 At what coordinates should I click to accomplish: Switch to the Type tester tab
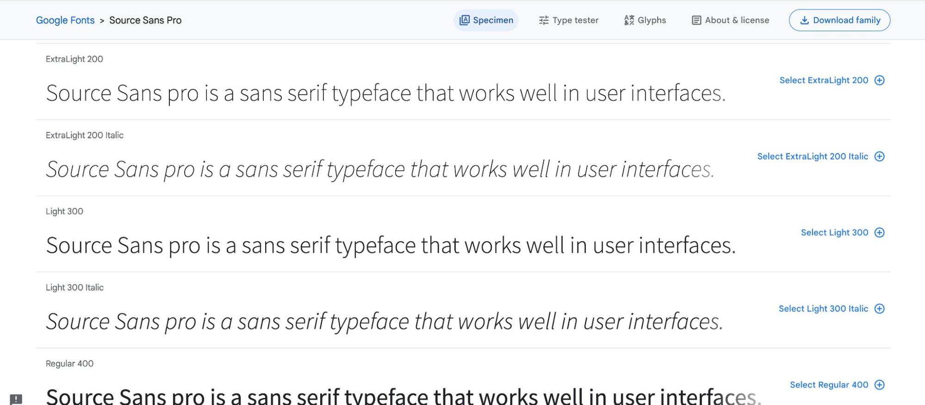click(569, 20)
